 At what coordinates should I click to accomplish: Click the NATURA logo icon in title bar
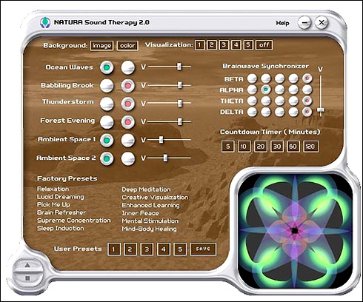[45, 22]
